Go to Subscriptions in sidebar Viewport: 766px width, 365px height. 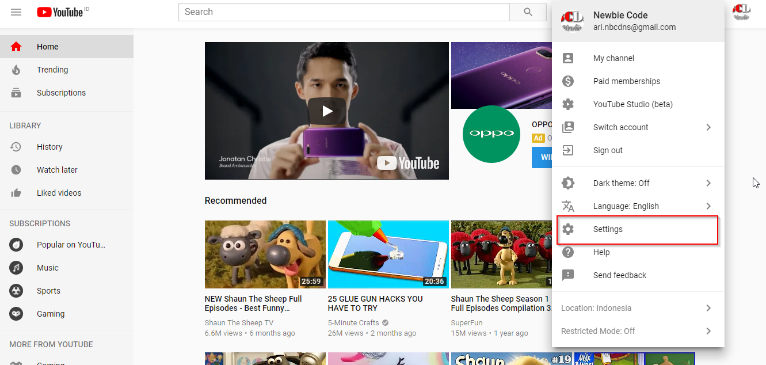(x=67, y=93)
